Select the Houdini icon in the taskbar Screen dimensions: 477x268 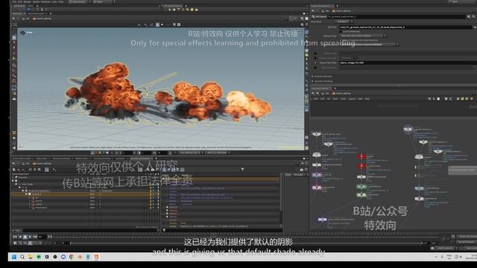(96, 257)
